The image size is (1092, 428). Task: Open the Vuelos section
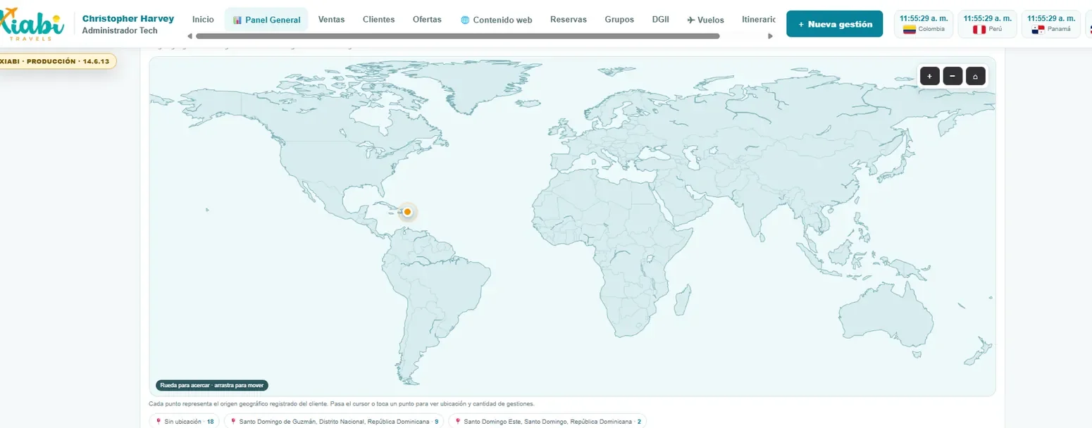coord(706,20)
